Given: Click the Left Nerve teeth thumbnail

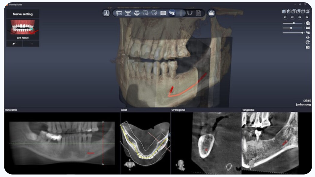Looking at the screenshot, I should [x=22, y=27].
